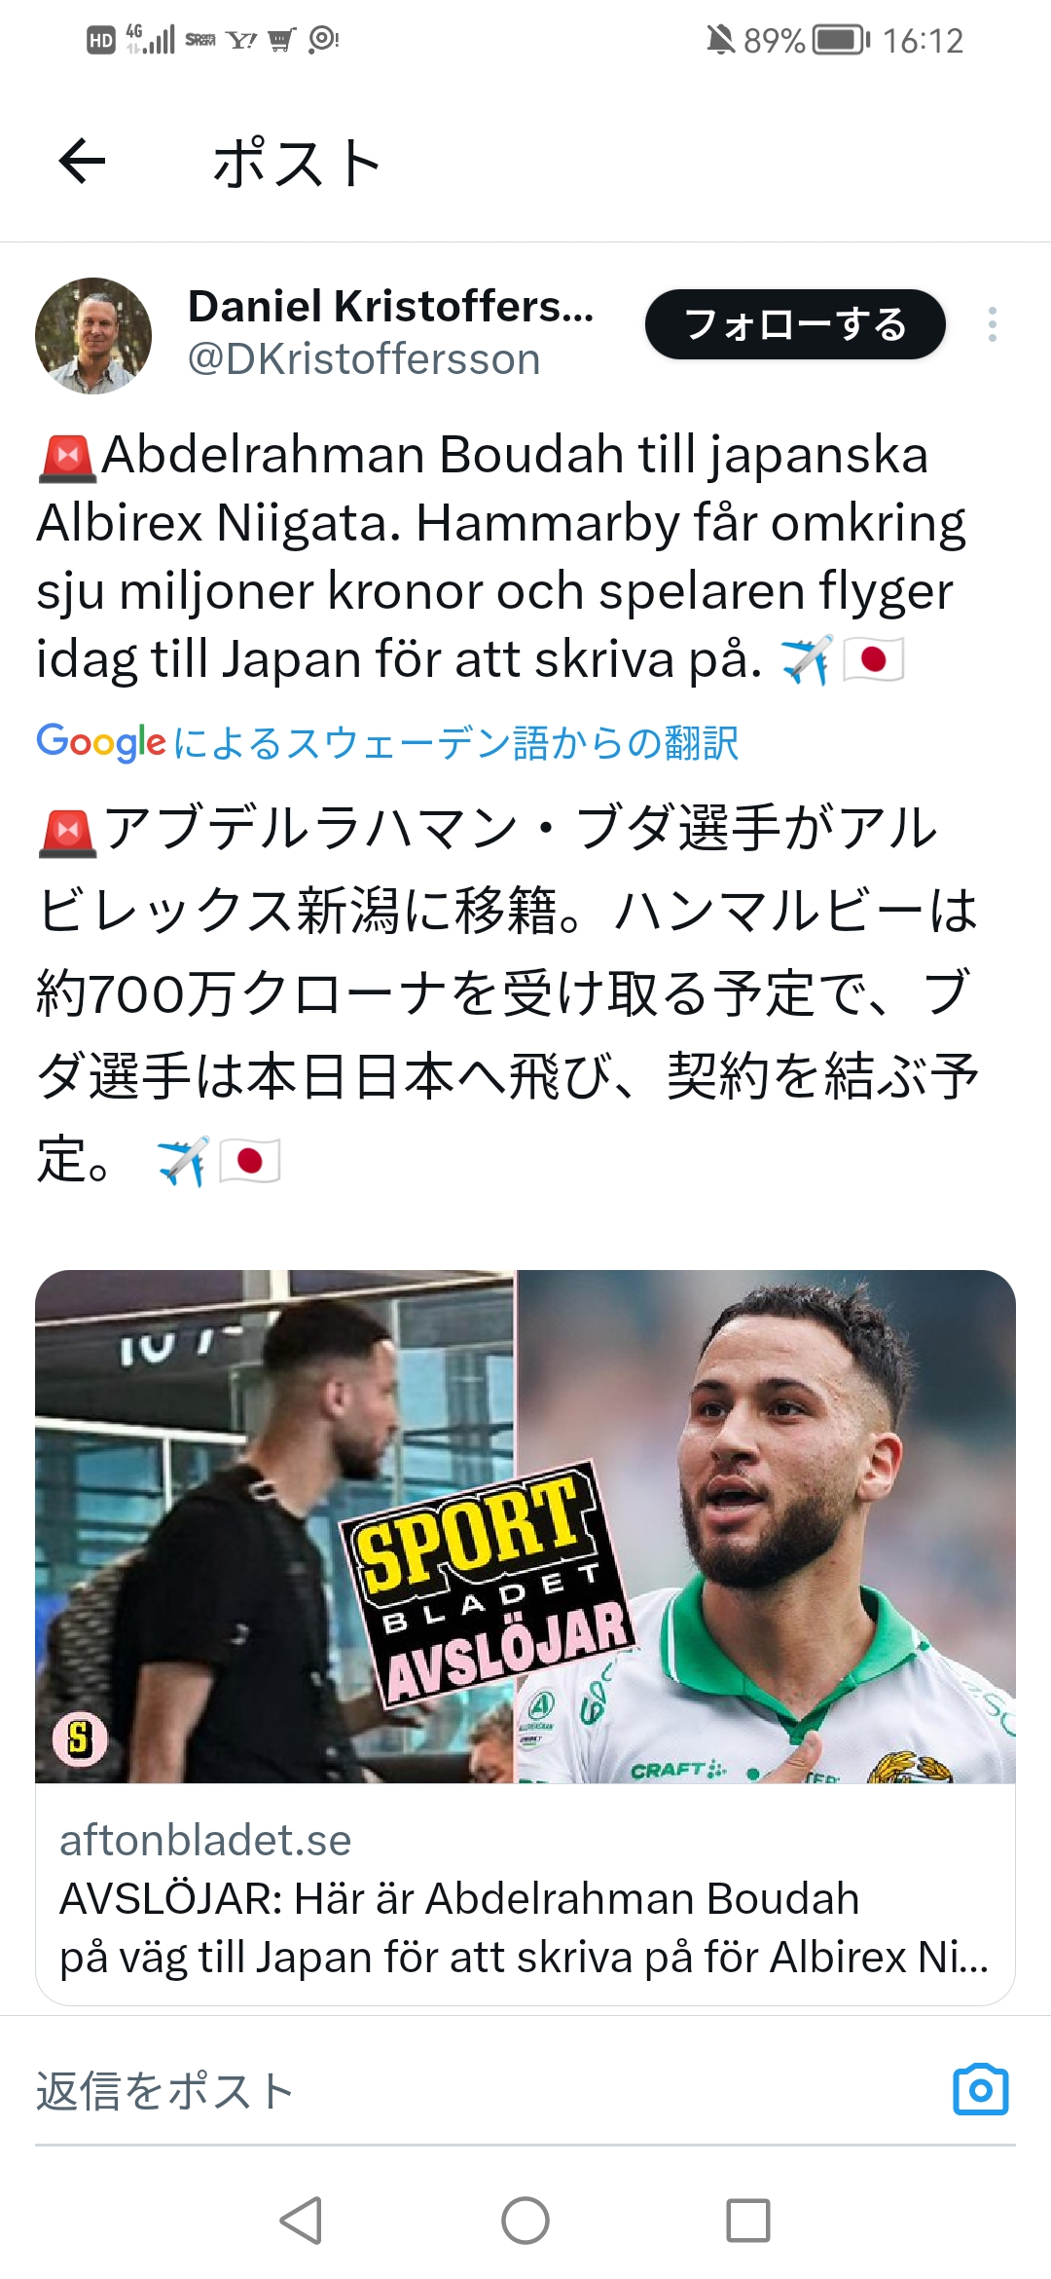Viewport: 1051px width, 2279px height.
Task: Tap the battery icon in status bar
Action: (x=842, y=40)
